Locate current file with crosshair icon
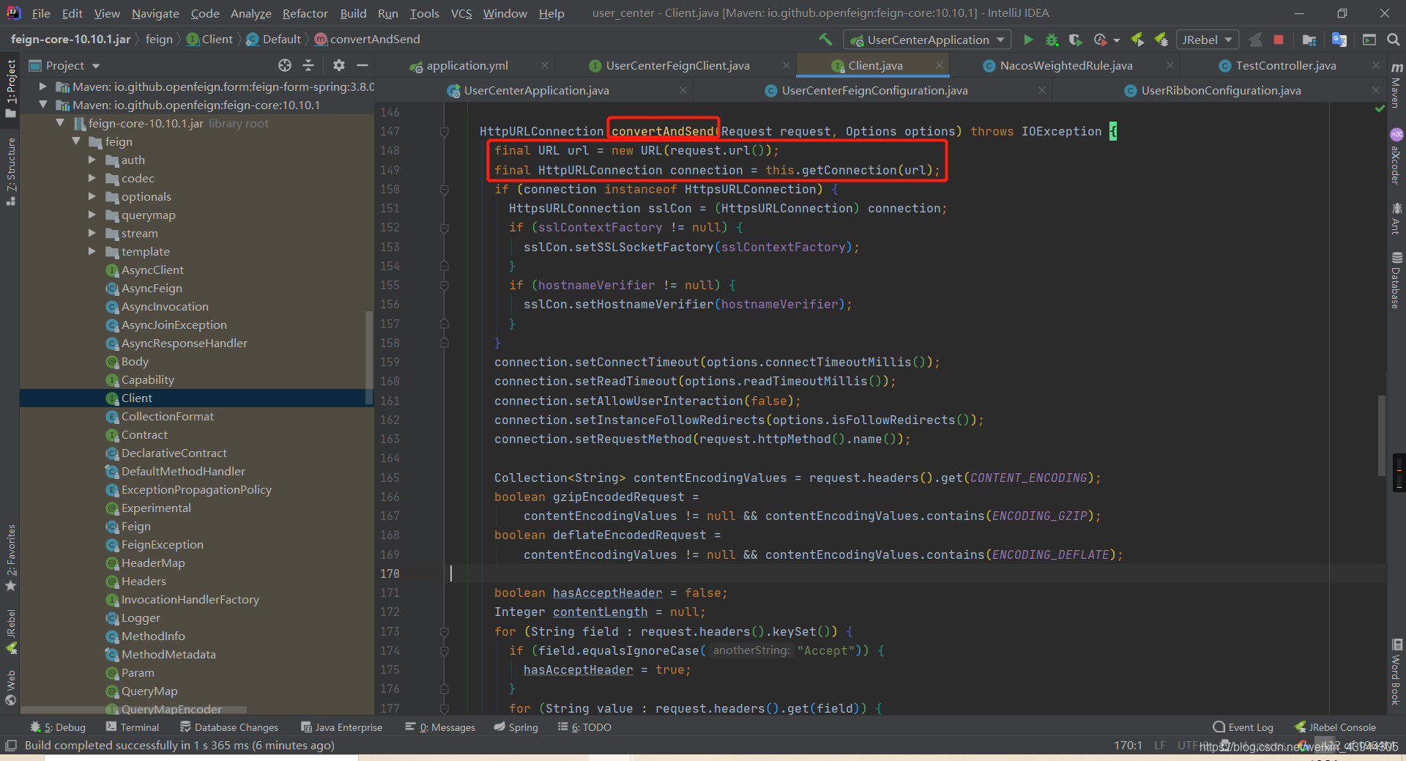This screenshot has width=1406, height=761. tap(285, 65)
